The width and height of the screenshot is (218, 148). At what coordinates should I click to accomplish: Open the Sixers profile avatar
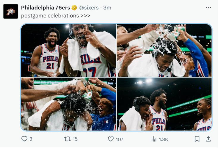pos(11,12)
